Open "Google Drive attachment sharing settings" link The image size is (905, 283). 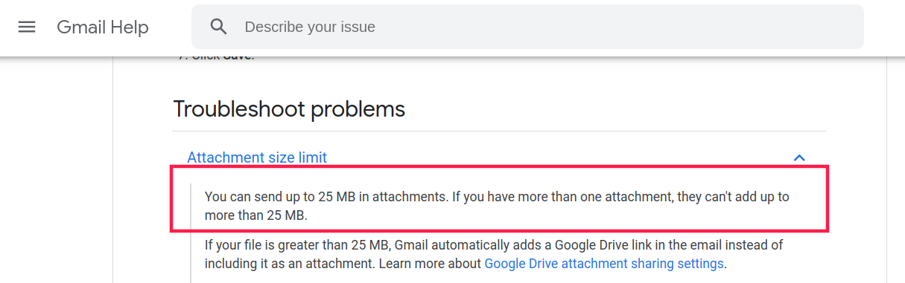click(604, 264)
